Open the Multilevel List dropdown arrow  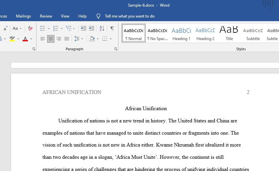74,28
